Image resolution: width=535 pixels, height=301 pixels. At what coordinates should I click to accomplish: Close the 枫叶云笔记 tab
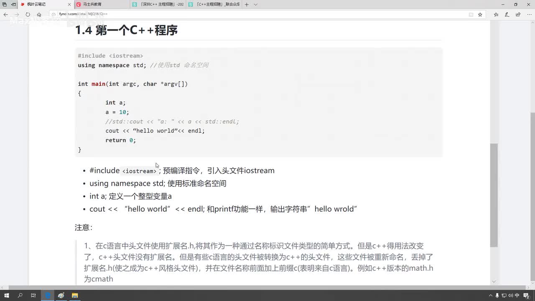[x=69, y=4]
